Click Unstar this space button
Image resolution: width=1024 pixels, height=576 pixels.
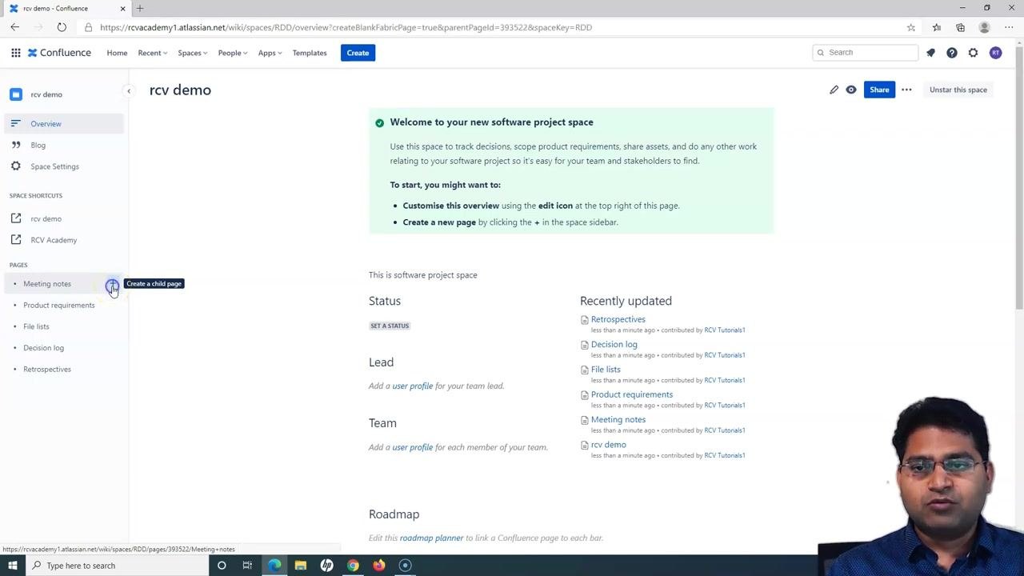958,90
